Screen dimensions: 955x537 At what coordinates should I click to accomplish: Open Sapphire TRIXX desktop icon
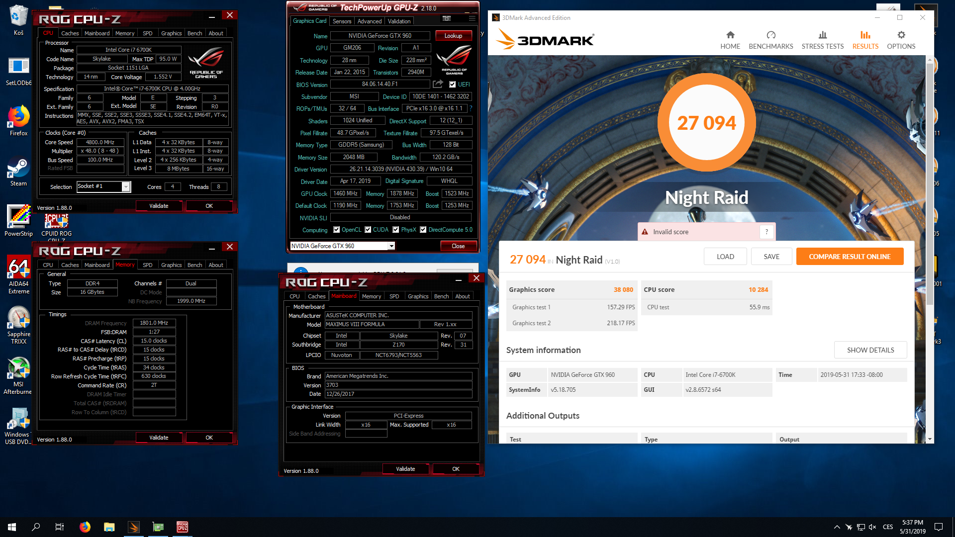tap(18, 325)
